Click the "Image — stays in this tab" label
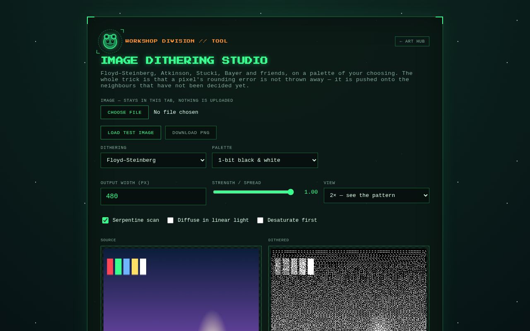 point(167,101)
